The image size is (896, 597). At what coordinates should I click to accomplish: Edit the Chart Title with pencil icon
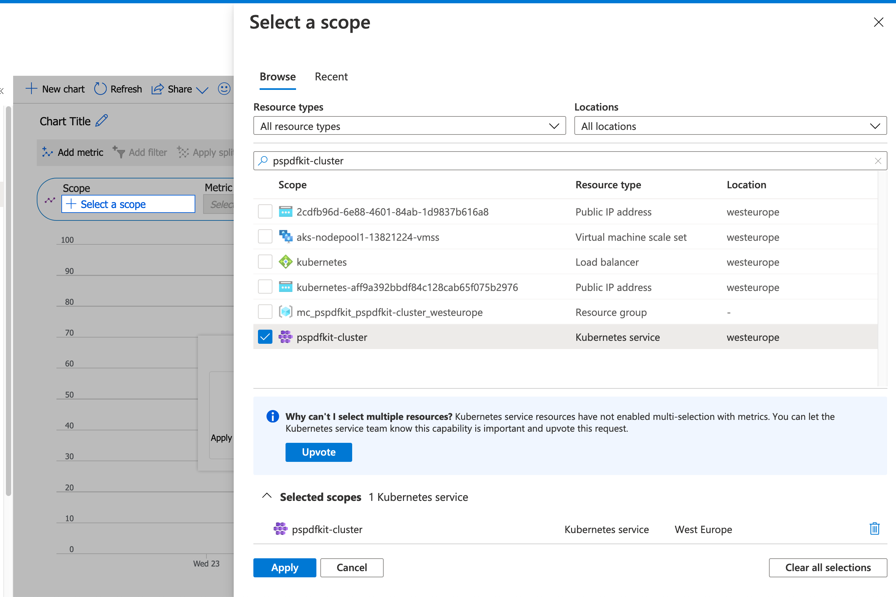point(102,121)
